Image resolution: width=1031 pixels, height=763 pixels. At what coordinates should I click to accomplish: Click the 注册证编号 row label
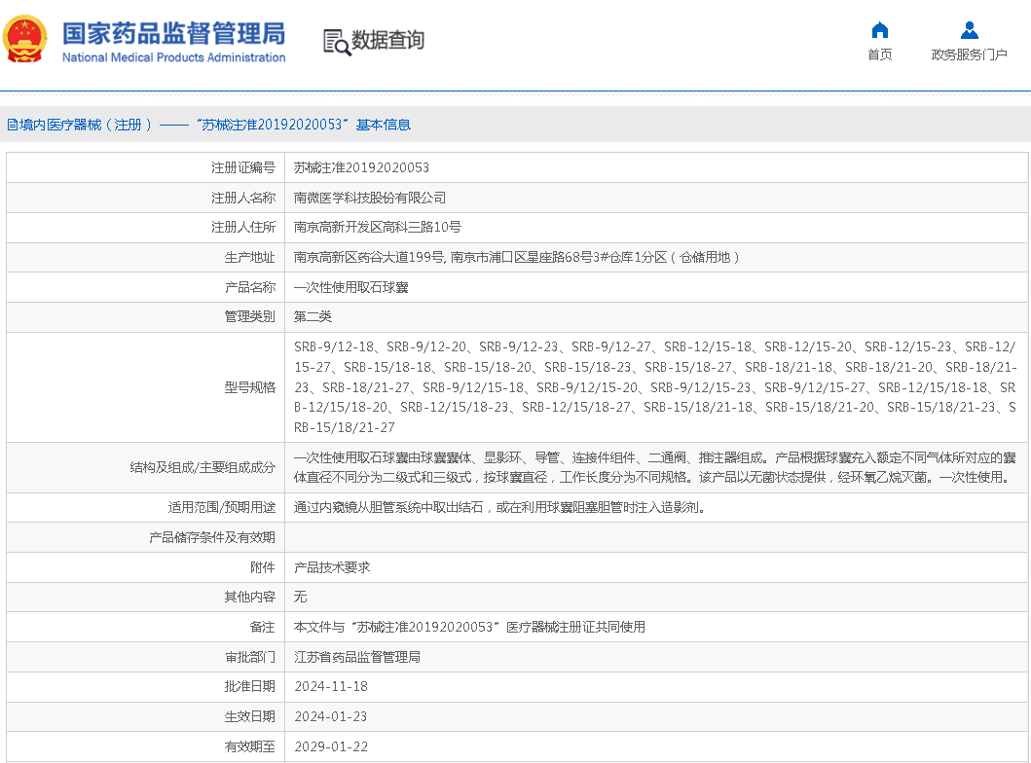pos(243,167)
